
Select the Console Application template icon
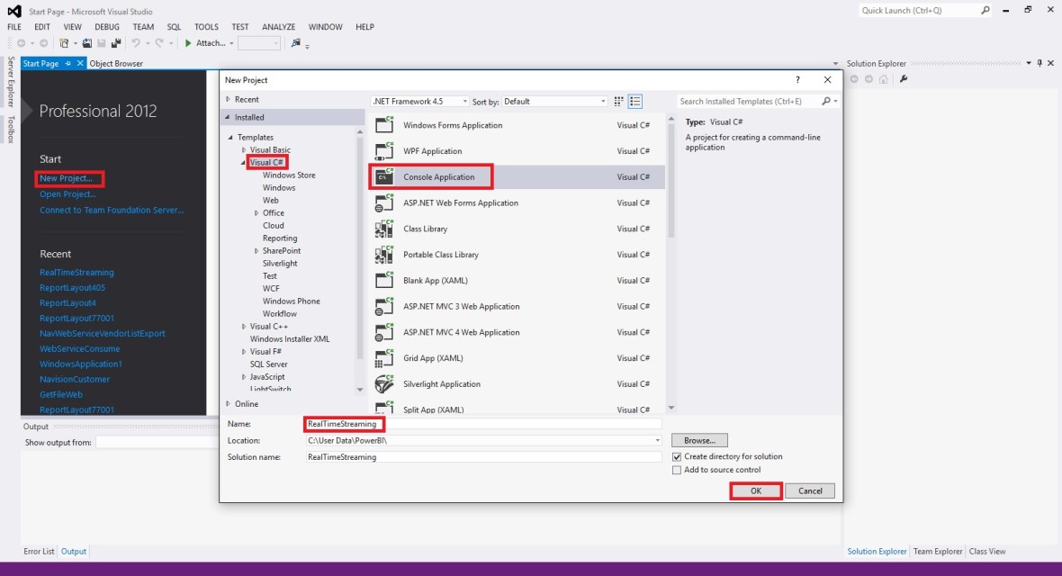[x=384, y=176]
